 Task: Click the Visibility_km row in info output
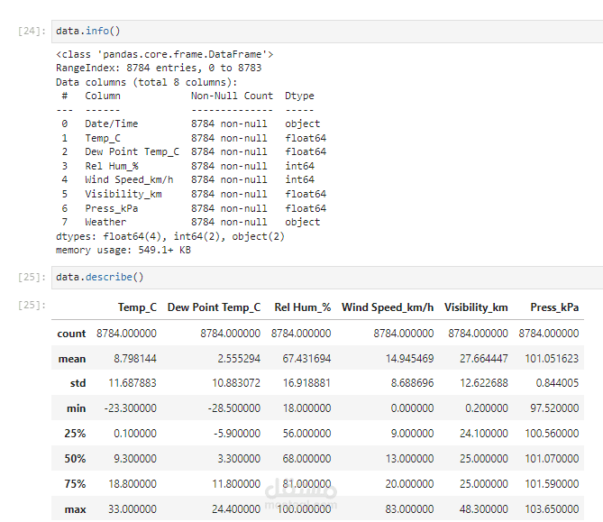194,194
